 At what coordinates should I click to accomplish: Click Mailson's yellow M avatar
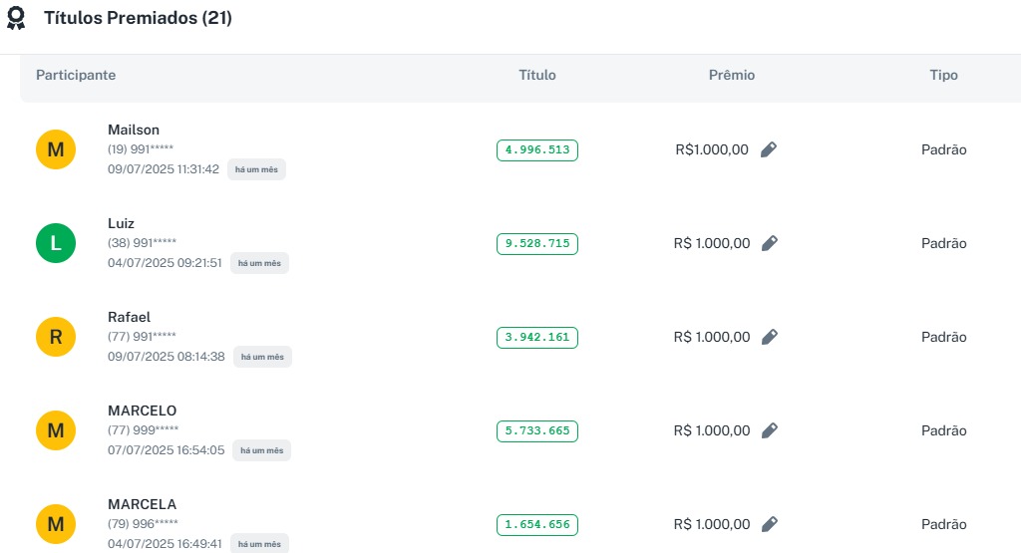point(56,149)
